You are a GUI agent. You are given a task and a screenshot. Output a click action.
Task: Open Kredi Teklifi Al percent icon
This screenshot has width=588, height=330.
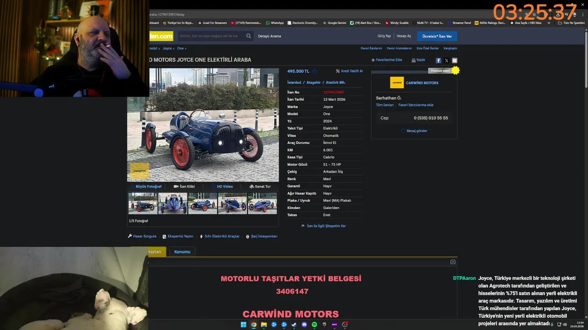(x=338, y=71)
